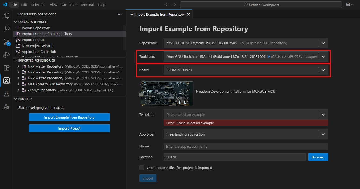Click the Browse button next to Location
The image size is (360, 189).
pos(318,157)
